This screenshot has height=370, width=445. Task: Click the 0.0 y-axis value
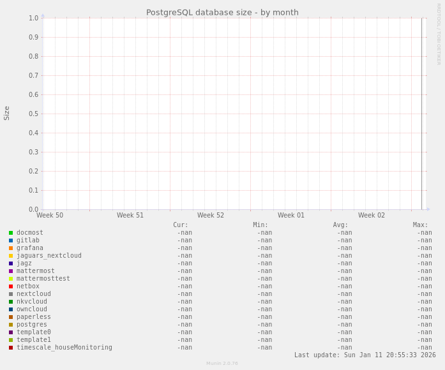point(33,209)
